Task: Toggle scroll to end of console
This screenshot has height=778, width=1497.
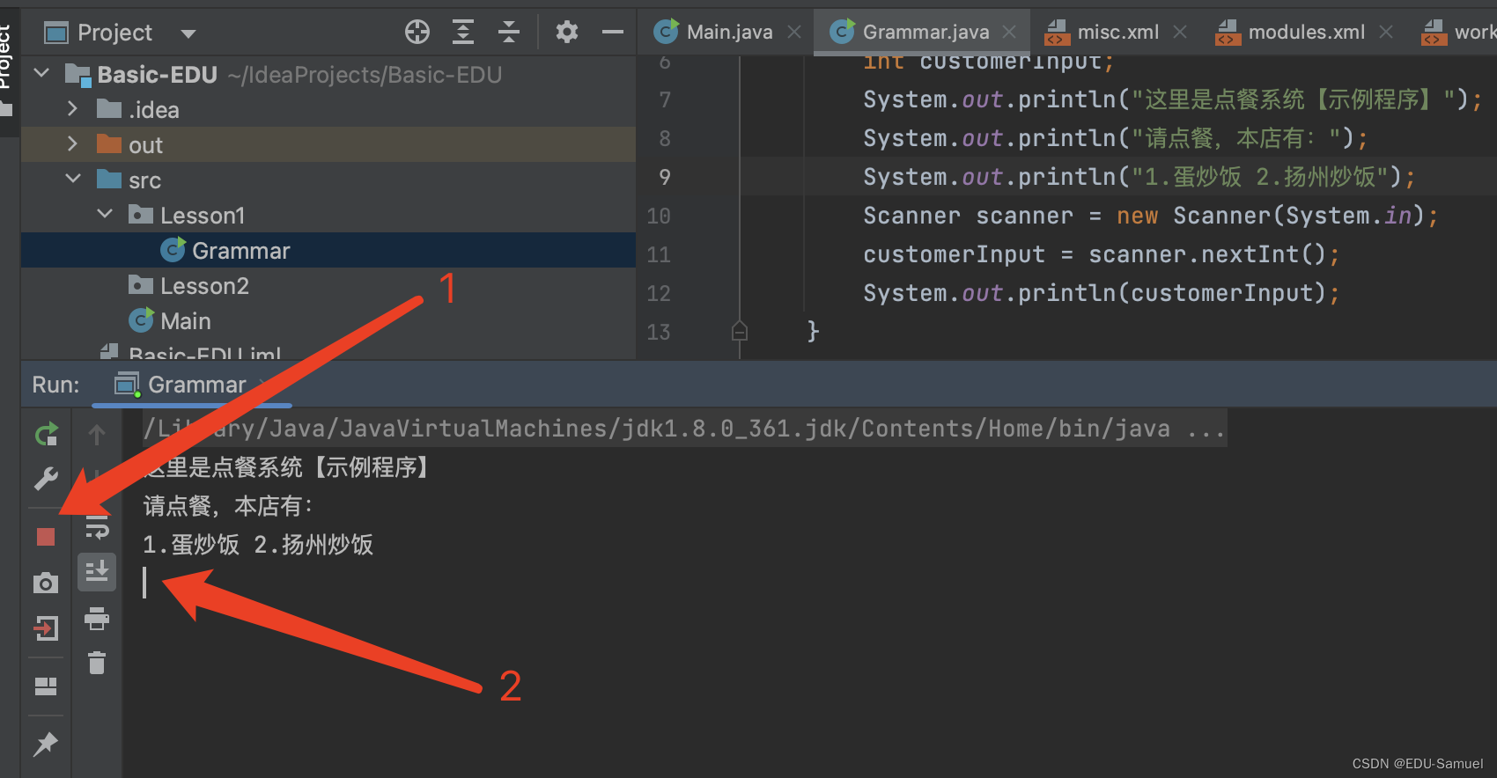Action: pyautogui.click(x=97, y=572)
